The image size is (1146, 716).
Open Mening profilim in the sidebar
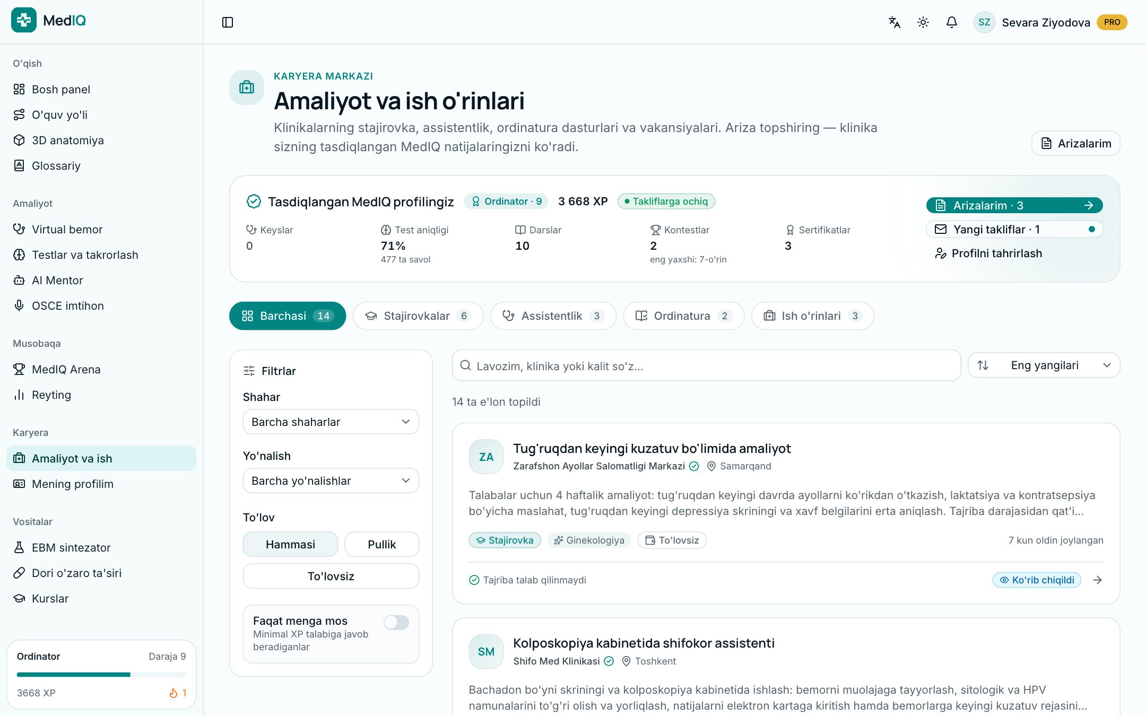[x=101, y=484]
